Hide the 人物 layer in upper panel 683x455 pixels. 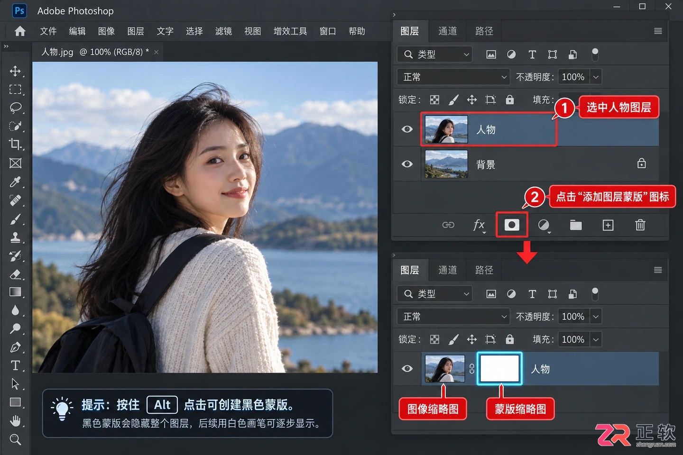[407, 129]
